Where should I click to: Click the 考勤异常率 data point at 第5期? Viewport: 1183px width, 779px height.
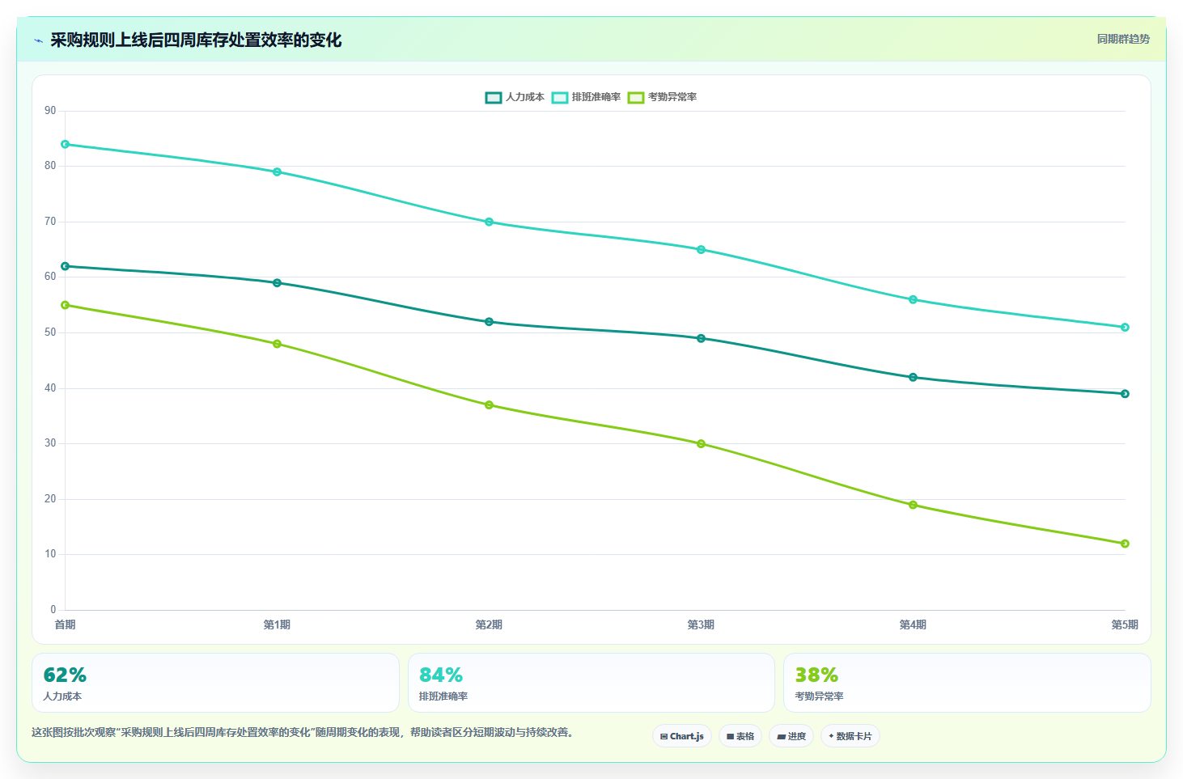click(1125, 544)
